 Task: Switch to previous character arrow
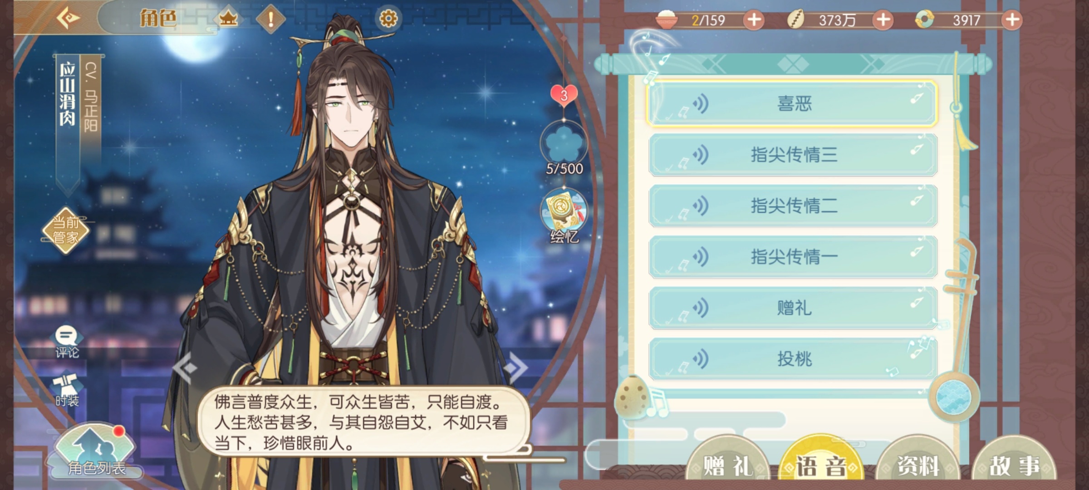pyautogui.click(x=185, y=367)
